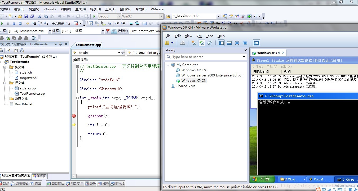The width and height of the screenshot is (358, 191).
Task: Open the 断点 panel tab at bottom
Action: tap(5, 183)
